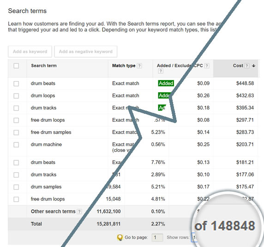Check the free drum loops row costing $297.71
The width and height of the screenshot is (264, 247).
16,120
